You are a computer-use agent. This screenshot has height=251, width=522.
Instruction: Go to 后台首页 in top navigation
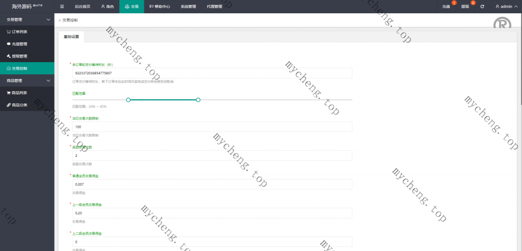[82, 7]
